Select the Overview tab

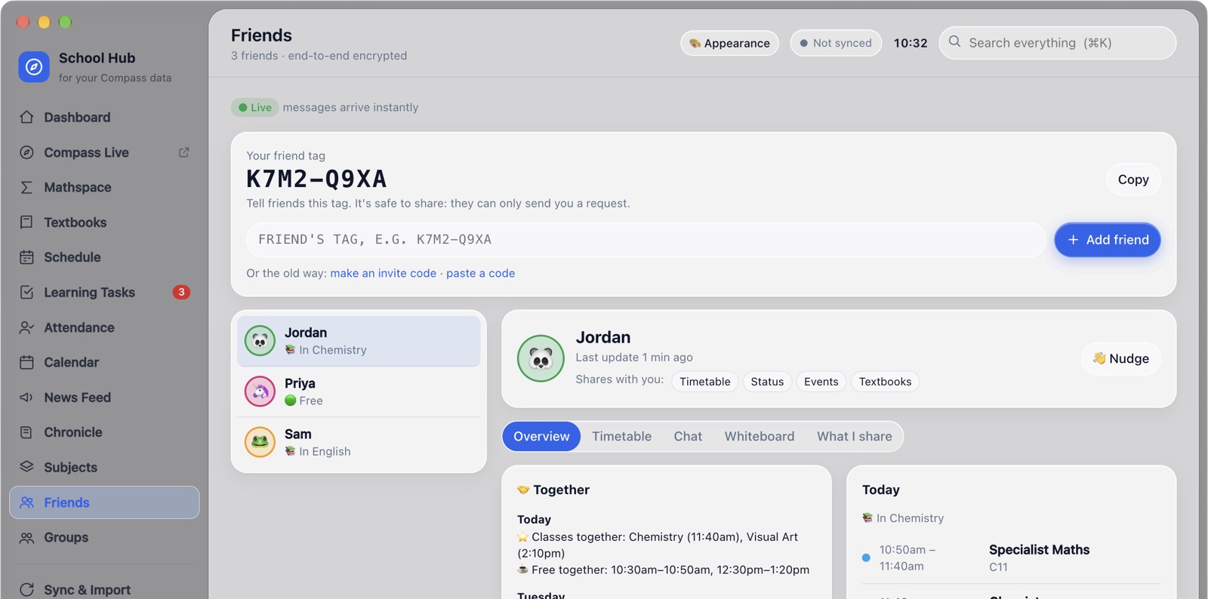541,436
